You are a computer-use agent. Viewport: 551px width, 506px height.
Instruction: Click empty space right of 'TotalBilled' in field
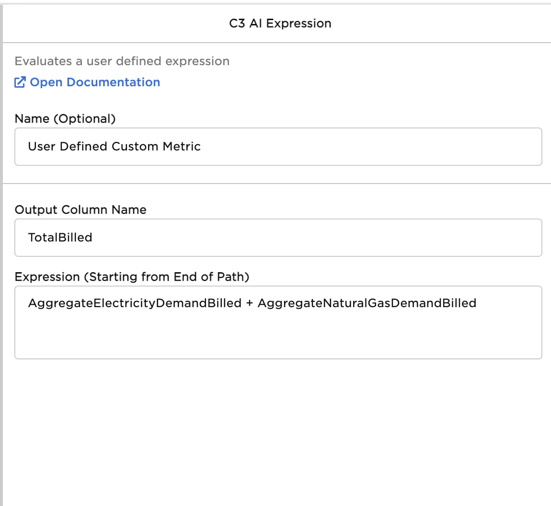[311, 238]
